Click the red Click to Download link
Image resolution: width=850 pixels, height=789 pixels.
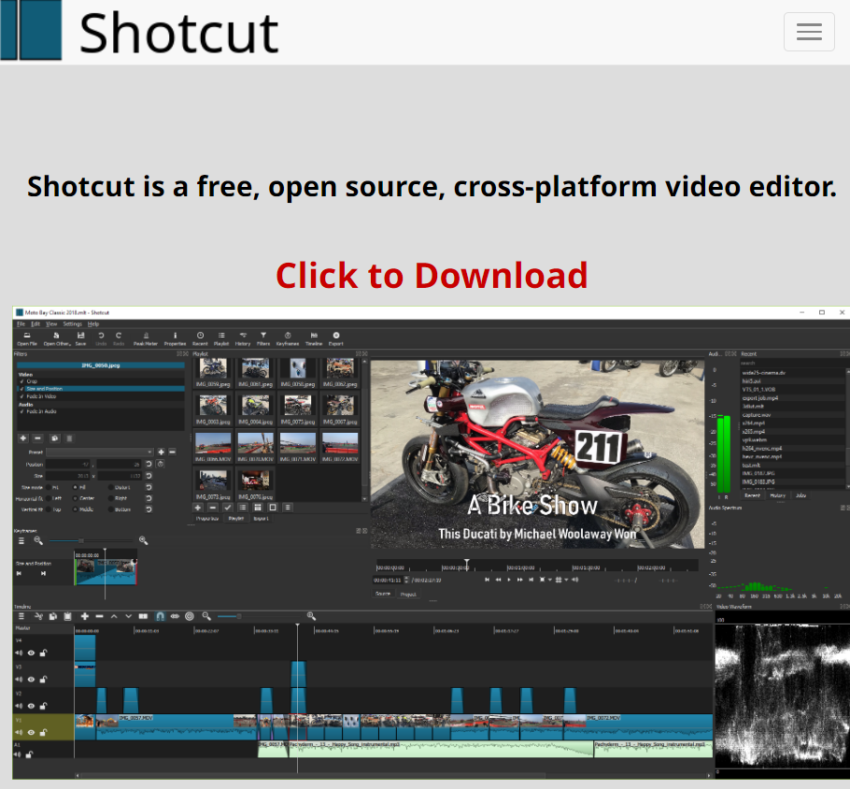(432, 276)
